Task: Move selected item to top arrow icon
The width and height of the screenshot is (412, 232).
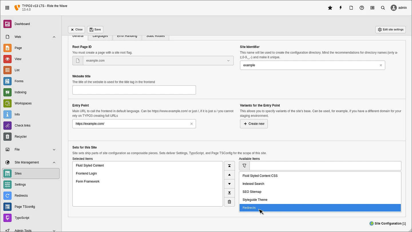Action: [229, 166]
